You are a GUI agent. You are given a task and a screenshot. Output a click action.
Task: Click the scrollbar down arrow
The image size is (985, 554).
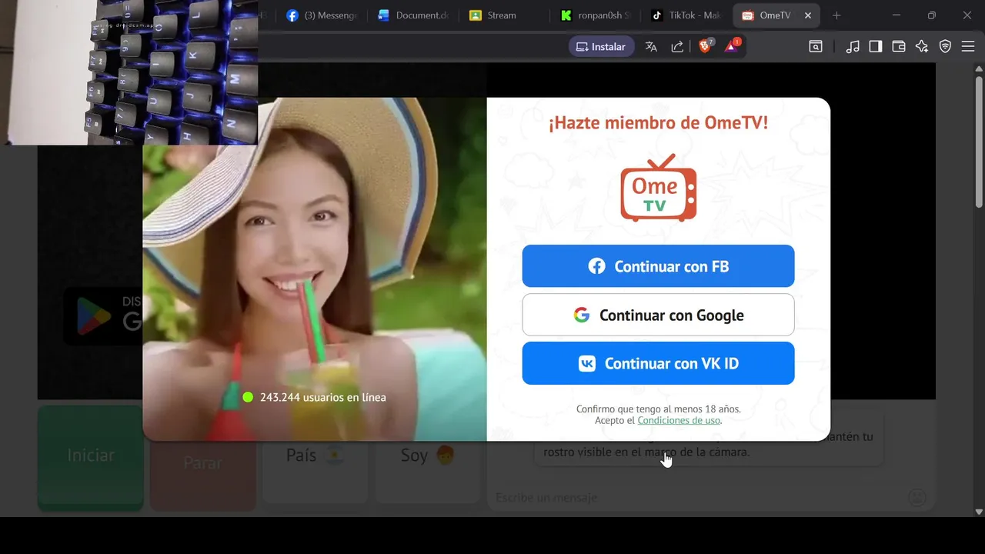pyautogui.click(x=979, y=511)
